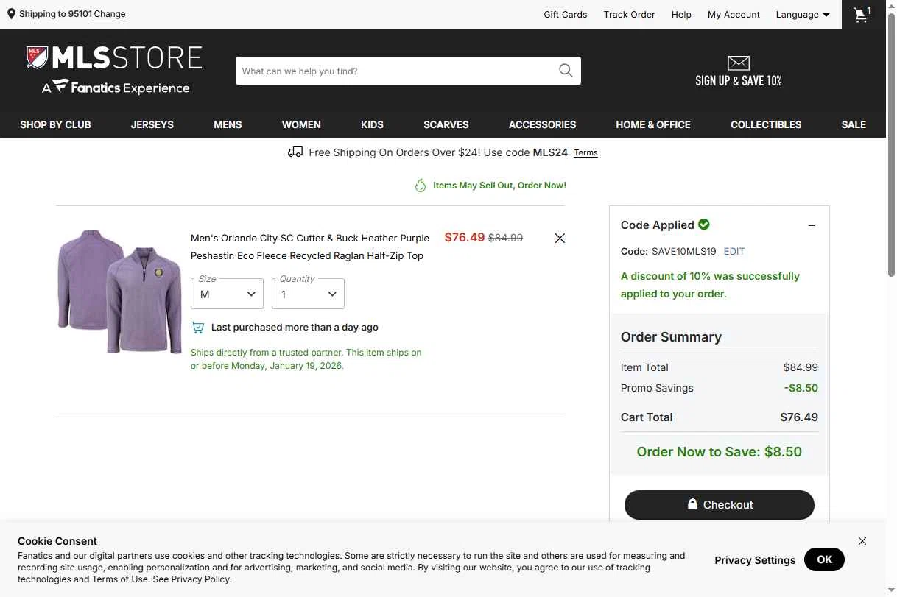The height and width of the screenshot is (597, 897).
Task: Change shipping zip code
Action: [x=110, y=14]
